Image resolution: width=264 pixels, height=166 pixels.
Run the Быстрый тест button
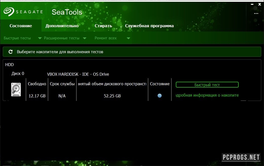pos(207,85)
